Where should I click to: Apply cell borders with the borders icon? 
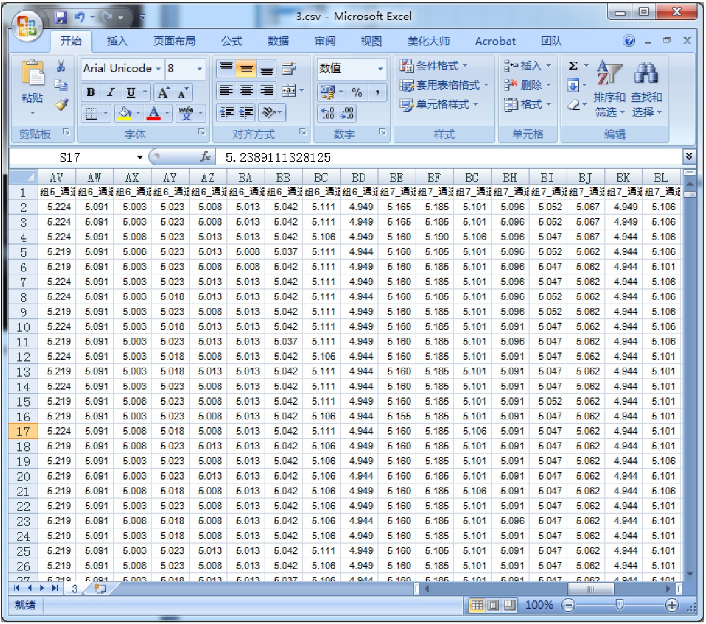(92, 114)
